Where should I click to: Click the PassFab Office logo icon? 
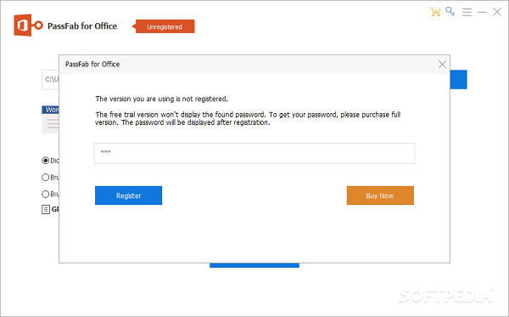(x=28, y=25)
